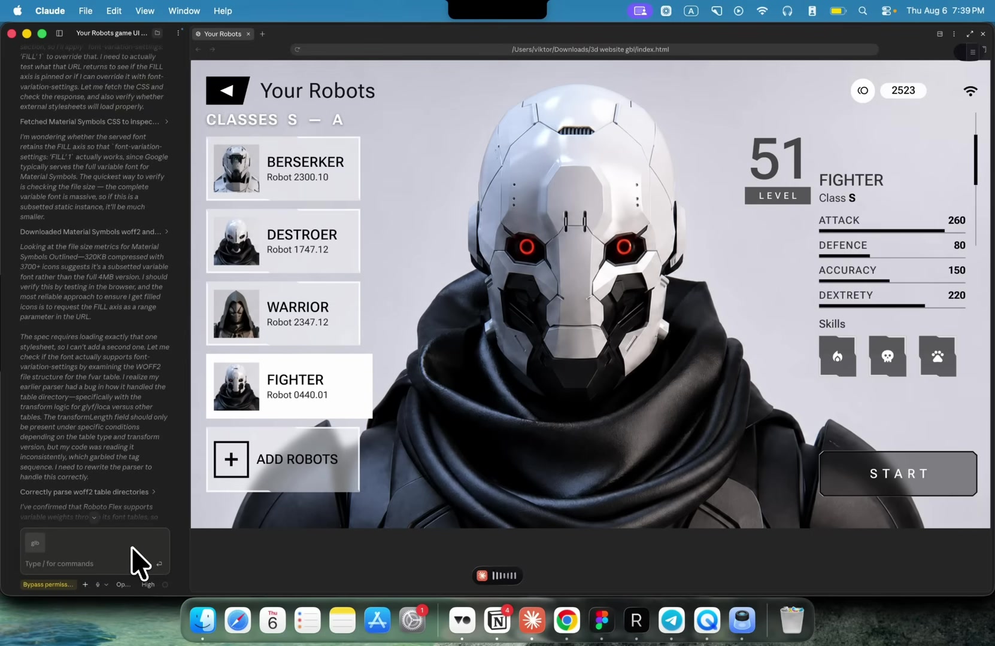Screen dimensions: 995x646
Task: Select the paw print skill icon
Action: pos(938,356)
